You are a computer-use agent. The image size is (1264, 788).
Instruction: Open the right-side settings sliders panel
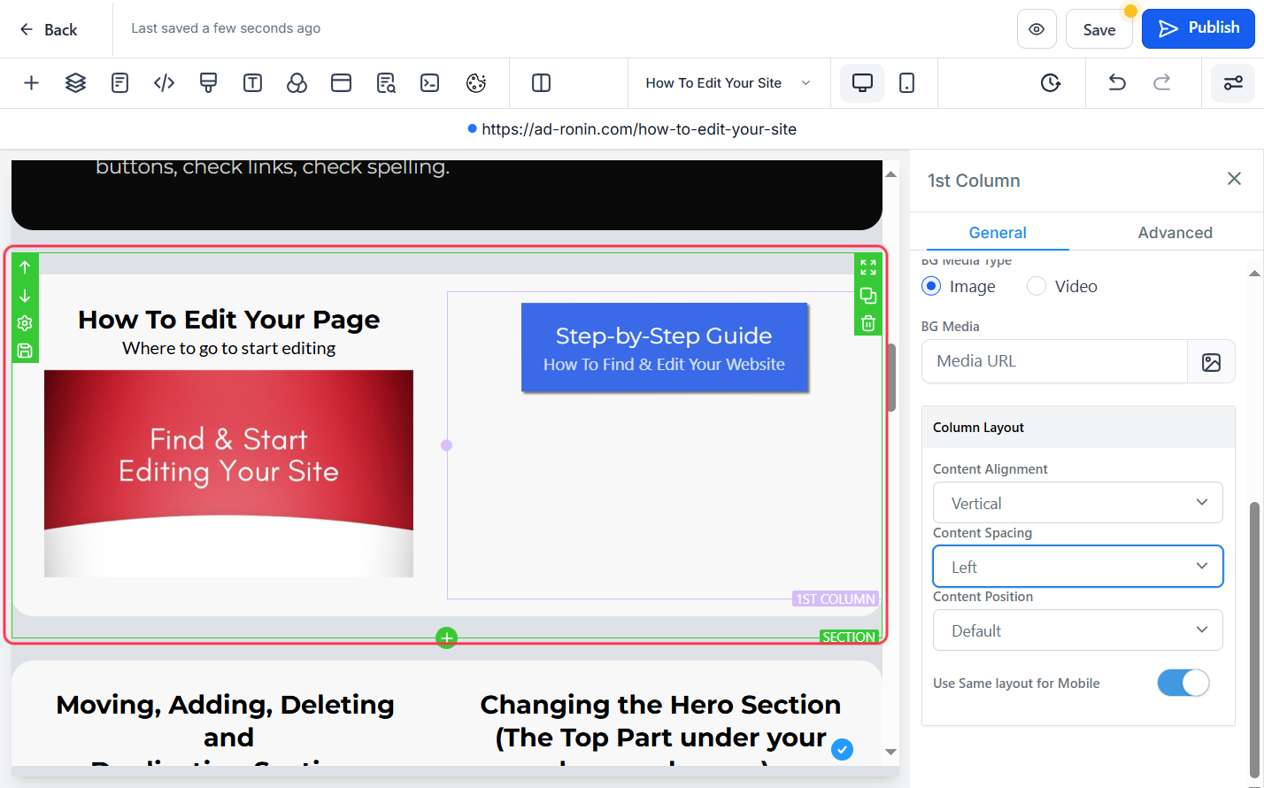1233,83
